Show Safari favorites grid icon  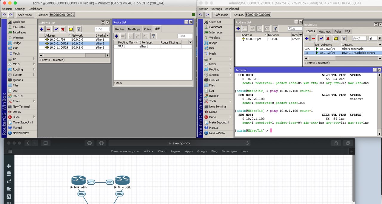point(10,151)
